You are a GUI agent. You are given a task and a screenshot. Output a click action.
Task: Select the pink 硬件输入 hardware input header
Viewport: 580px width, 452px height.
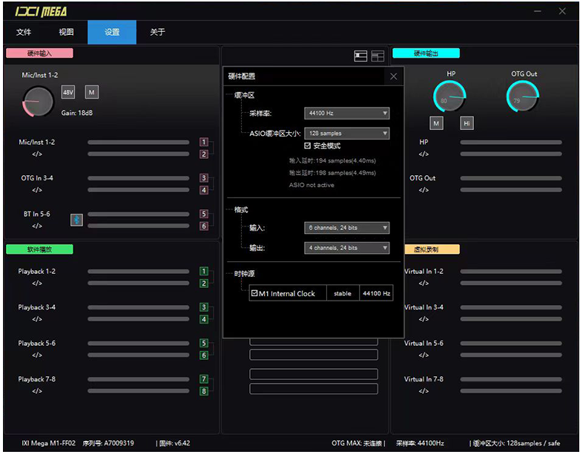click(39, 53)
